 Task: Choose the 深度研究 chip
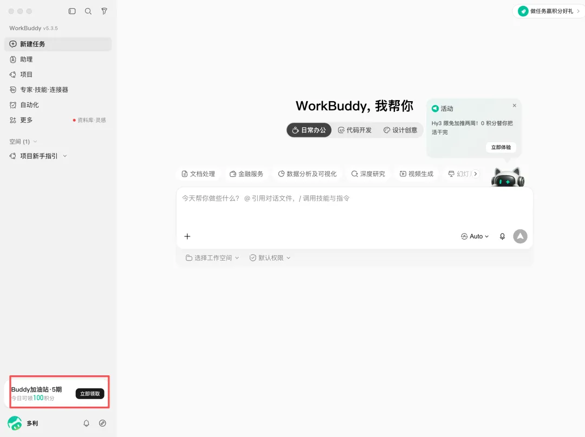click(368, 174)
